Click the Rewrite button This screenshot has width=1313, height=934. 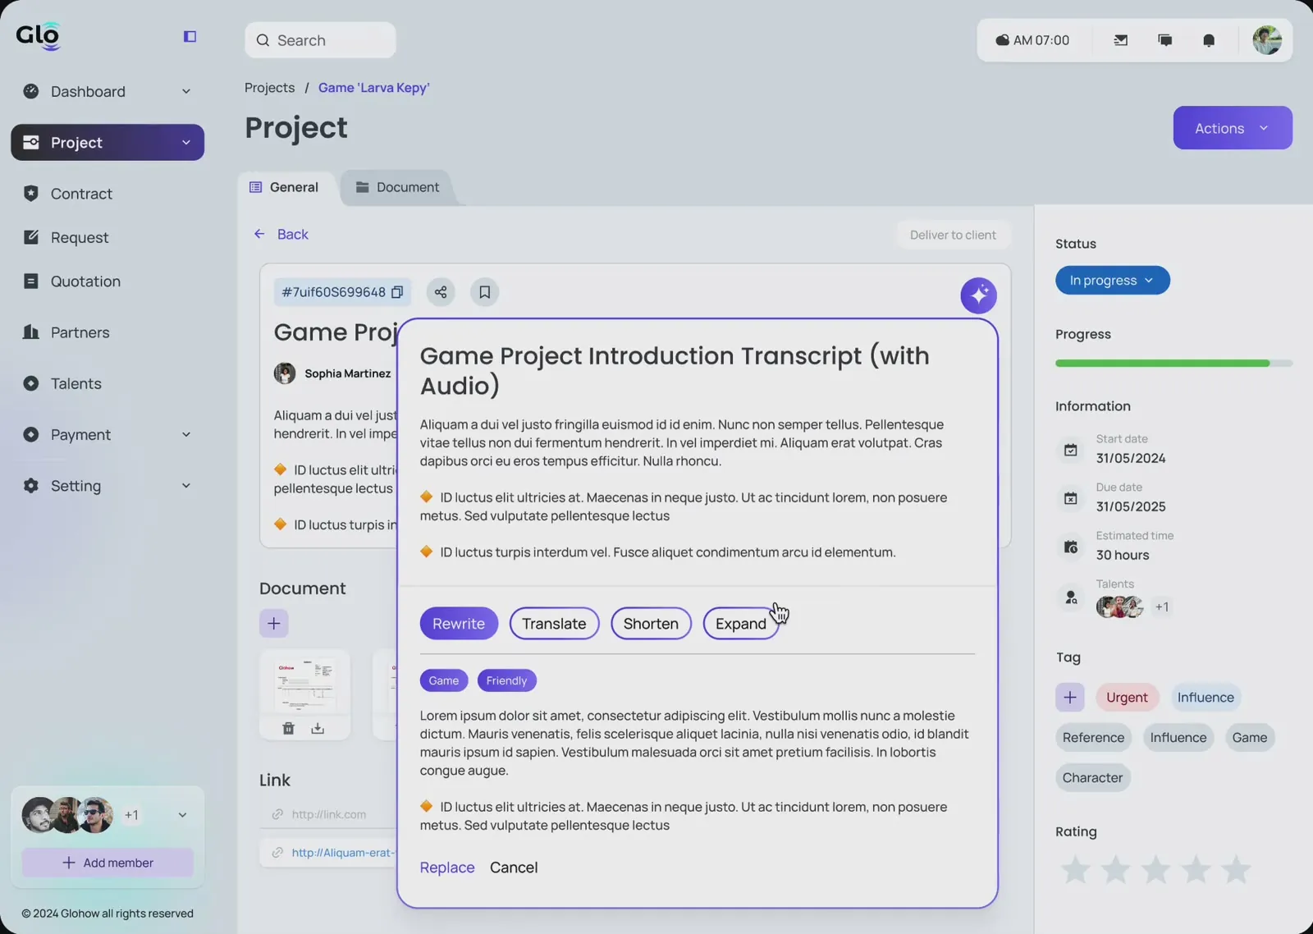[459, 624]
